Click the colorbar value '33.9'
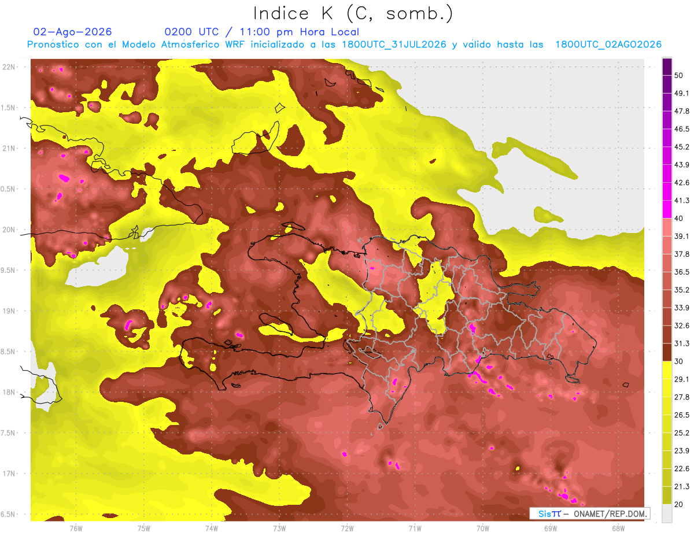694x536 pixels. (682, 308)
